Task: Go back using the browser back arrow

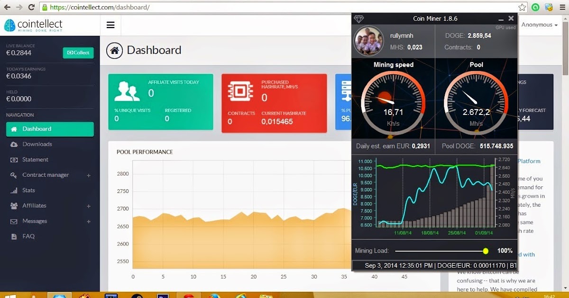Action: (x=7, y=7)
